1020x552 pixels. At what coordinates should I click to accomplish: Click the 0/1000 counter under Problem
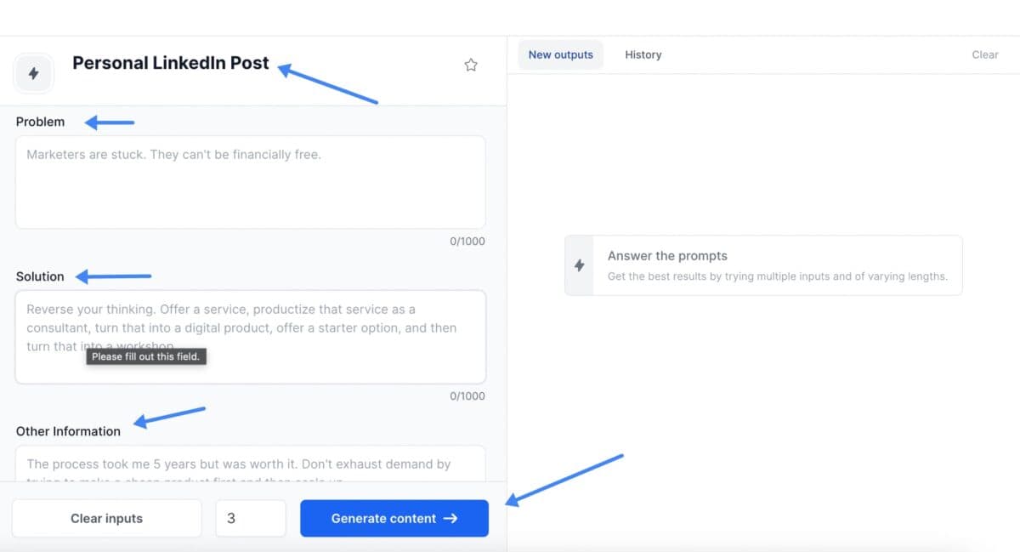click(467, 242)
